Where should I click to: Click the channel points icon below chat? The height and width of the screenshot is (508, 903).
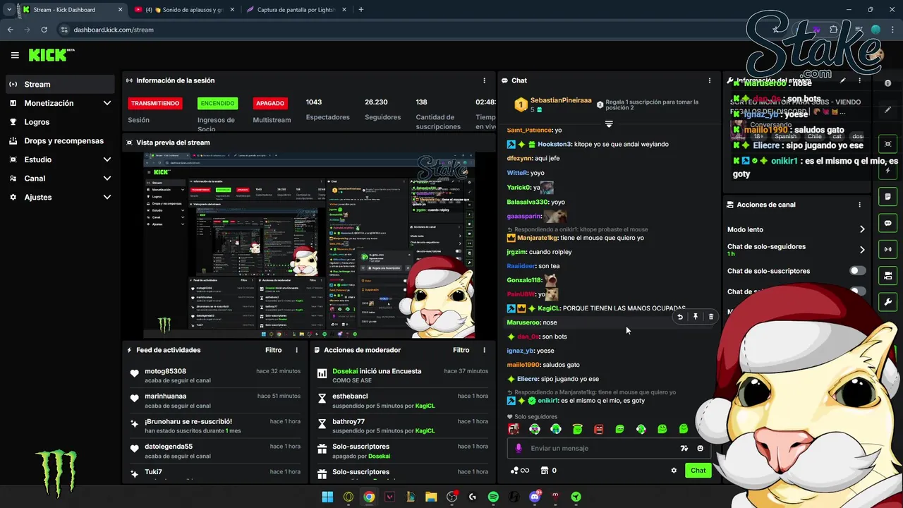click(519, 471)
